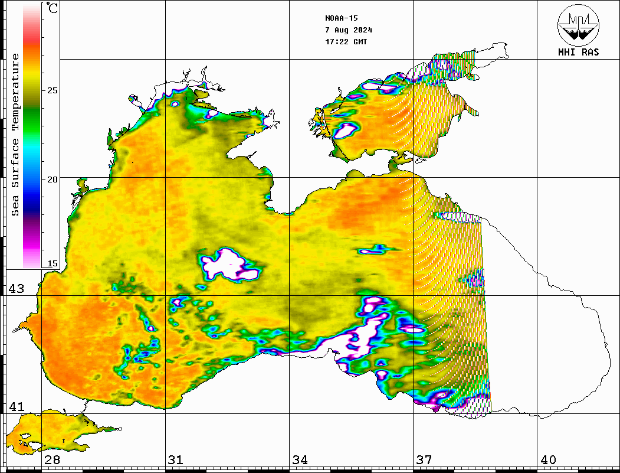Click longitude label 28
620x473 pixels.
[52, 460]
